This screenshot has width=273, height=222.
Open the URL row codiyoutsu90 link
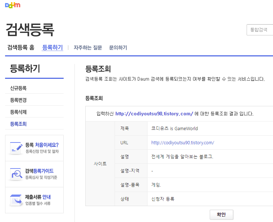(183, 142)
